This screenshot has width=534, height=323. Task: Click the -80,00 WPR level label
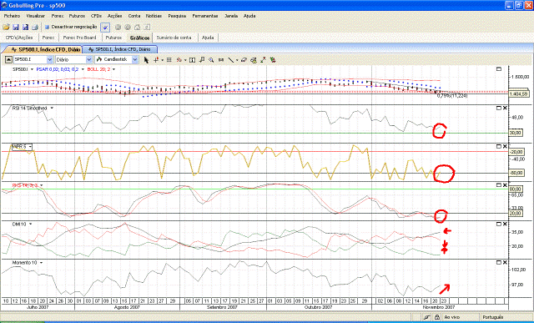[x=516, y=173]
